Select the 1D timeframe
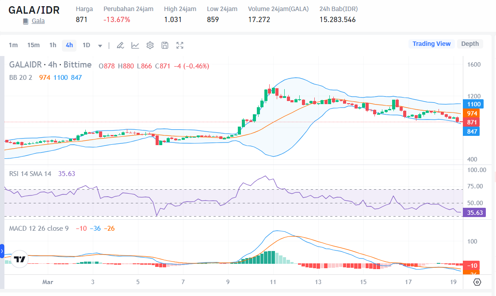This screenshot has height=296, width=496. tap(86, 45)
